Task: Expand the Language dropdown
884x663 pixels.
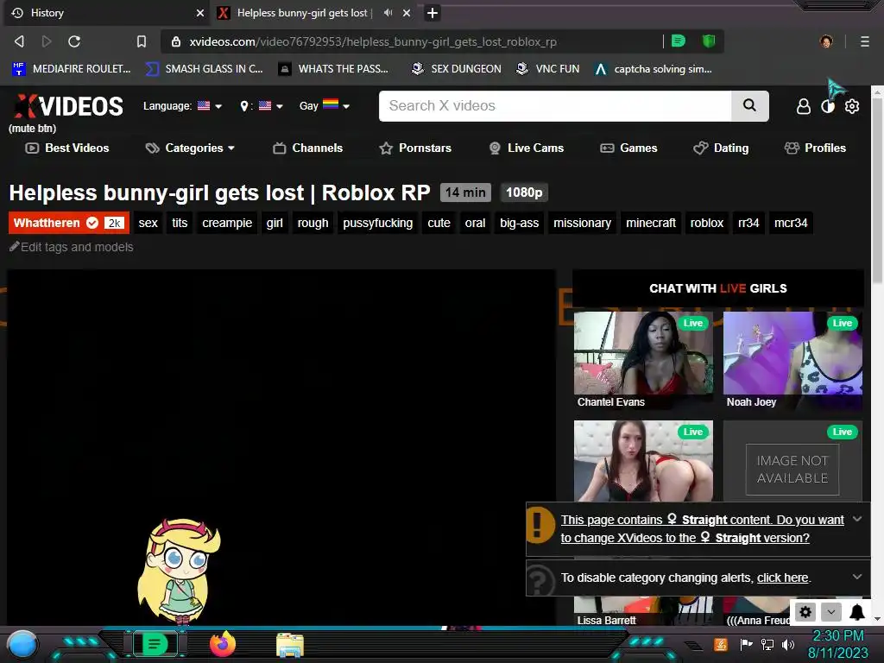Action: 182,106
